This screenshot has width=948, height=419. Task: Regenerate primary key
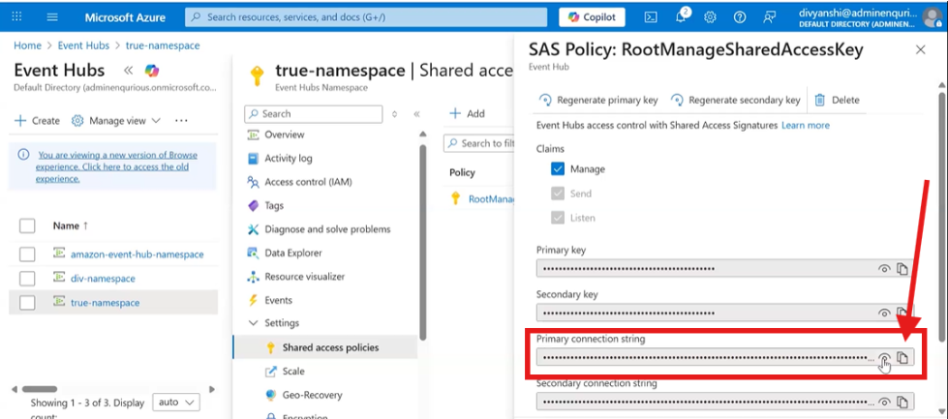(597, 100)
